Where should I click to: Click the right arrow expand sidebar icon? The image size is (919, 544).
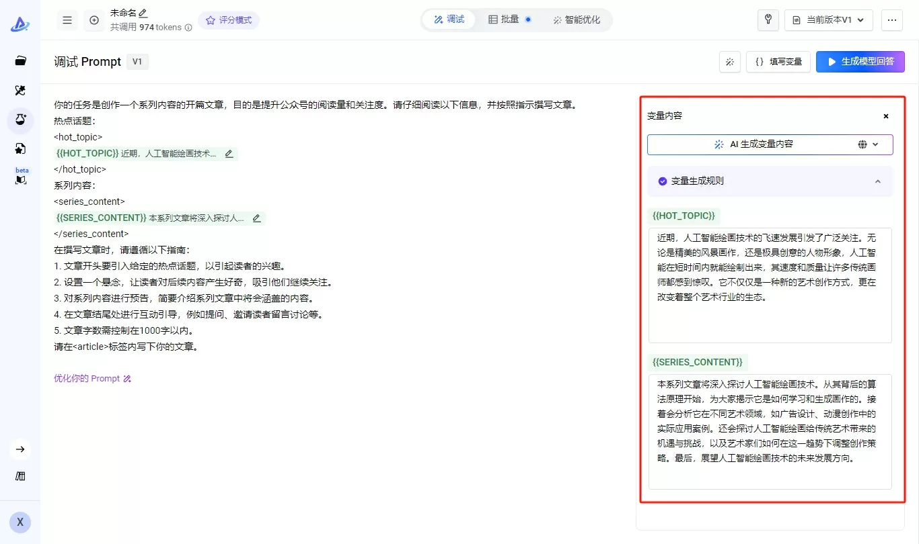20,449
